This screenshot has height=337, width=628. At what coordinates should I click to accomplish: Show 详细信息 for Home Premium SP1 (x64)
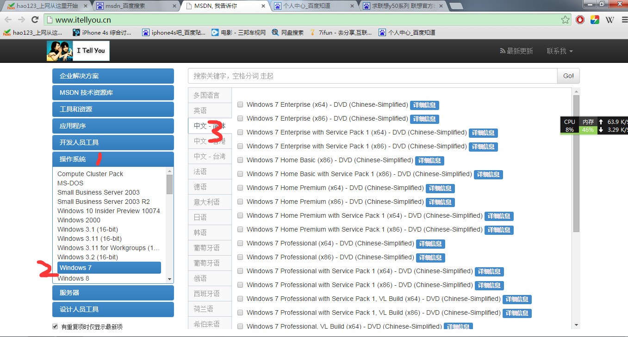(499, 216)
